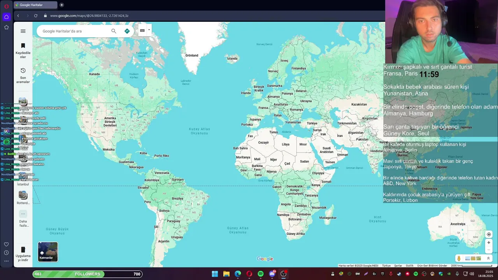Viewport: 498px width, 280px height.
Task: Click the my location target button
Action: [x=489, y=234]
